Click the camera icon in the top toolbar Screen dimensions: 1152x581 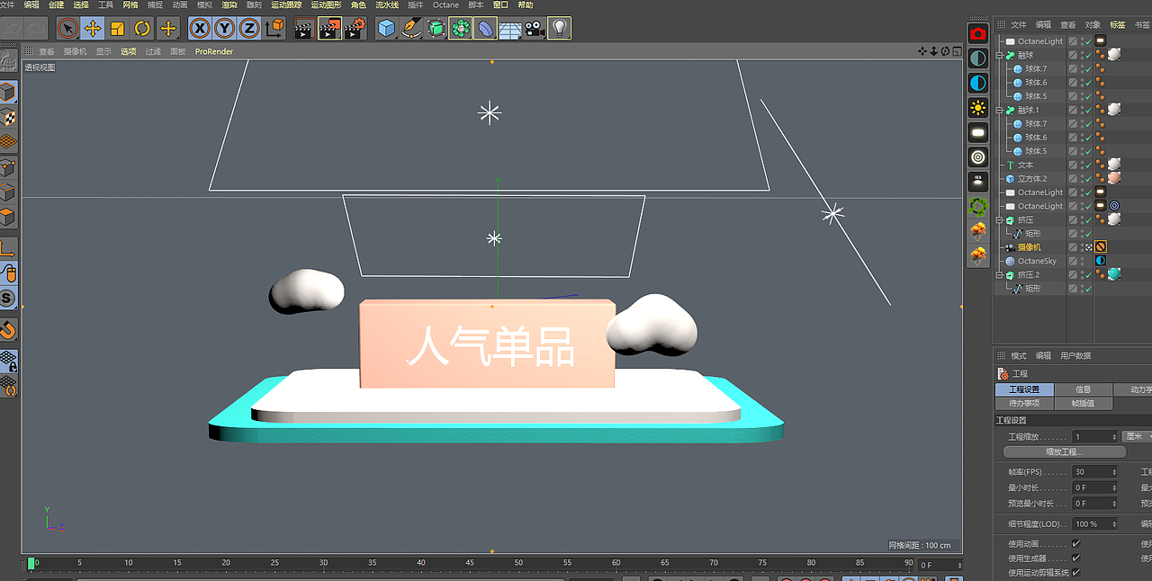click(x=533, y=28)
